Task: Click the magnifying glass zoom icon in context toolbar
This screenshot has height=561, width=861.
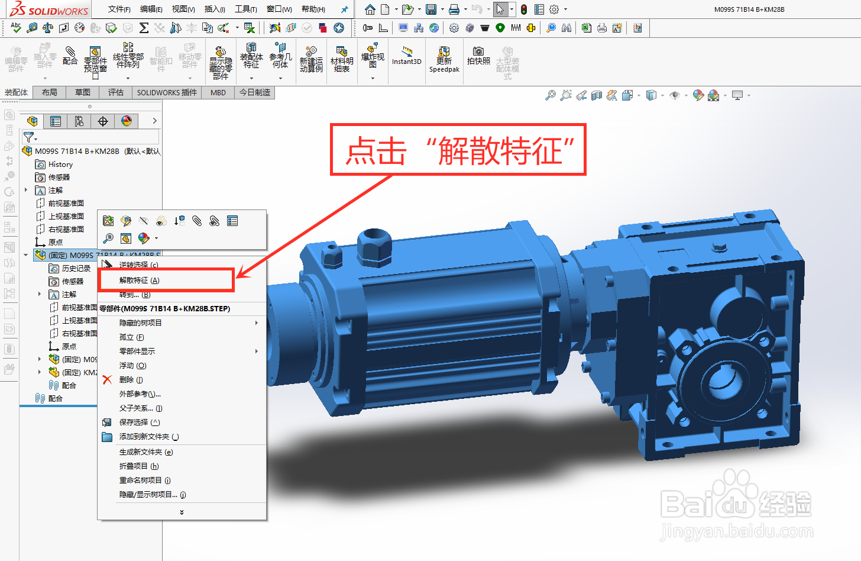Action: (108, 238)
